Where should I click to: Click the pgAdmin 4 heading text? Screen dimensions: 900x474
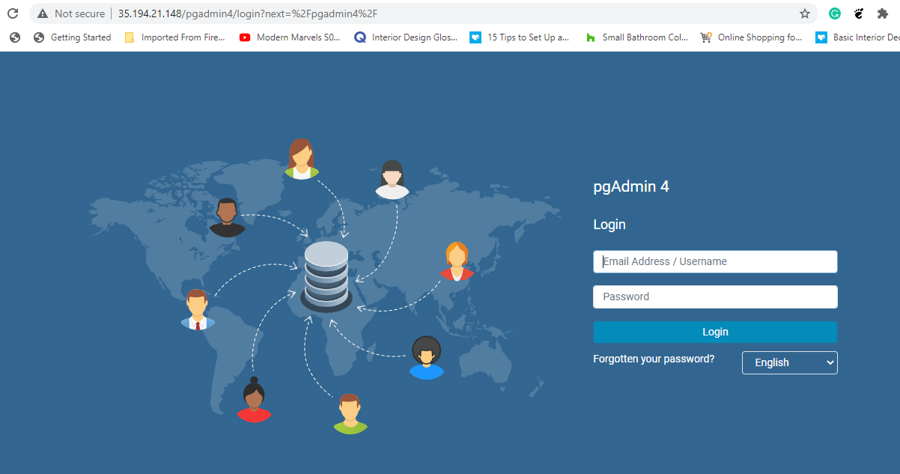click(x=631, y=187)
